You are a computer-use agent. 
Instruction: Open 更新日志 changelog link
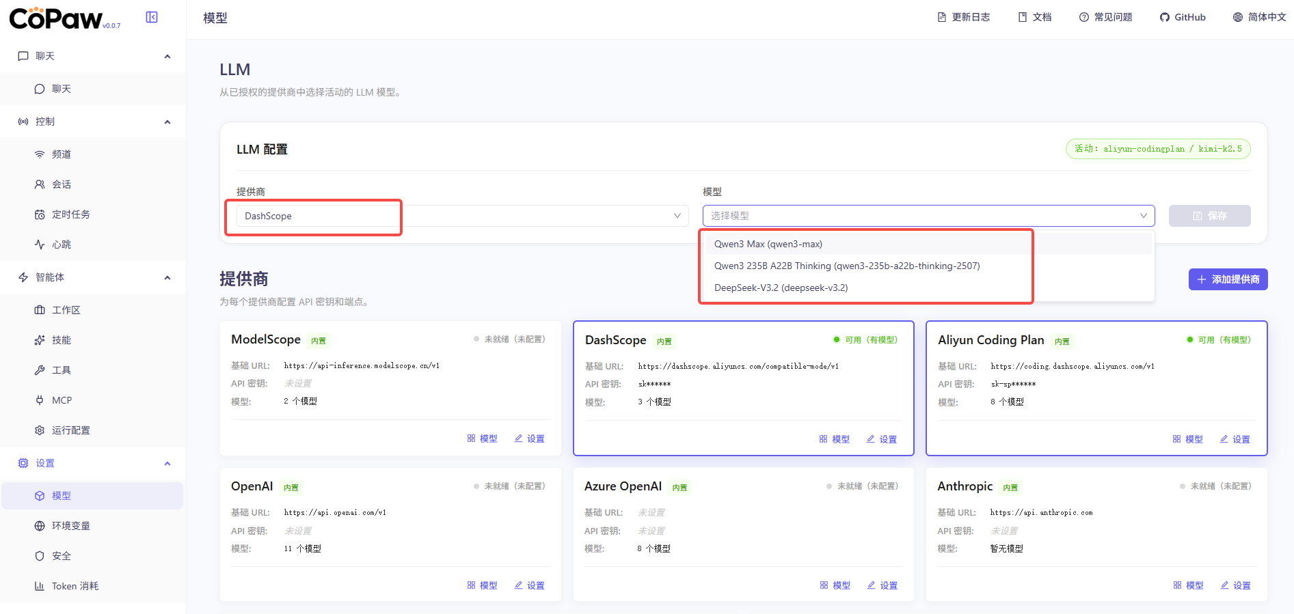pyautogui.click(x=963, y=17)
